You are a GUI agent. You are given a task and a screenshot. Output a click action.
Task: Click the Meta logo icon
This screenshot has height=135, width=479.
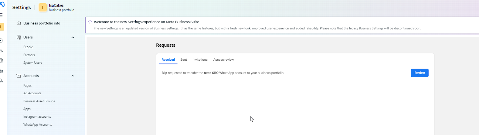pos(2,4)
